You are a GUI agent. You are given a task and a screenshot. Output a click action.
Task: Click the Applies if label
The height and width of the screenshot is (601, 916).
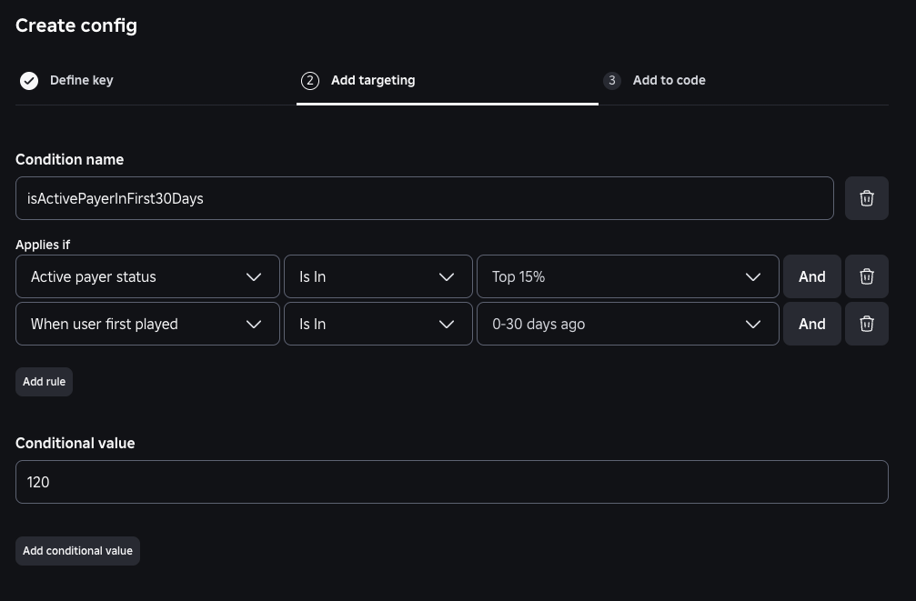coord(43,245)
